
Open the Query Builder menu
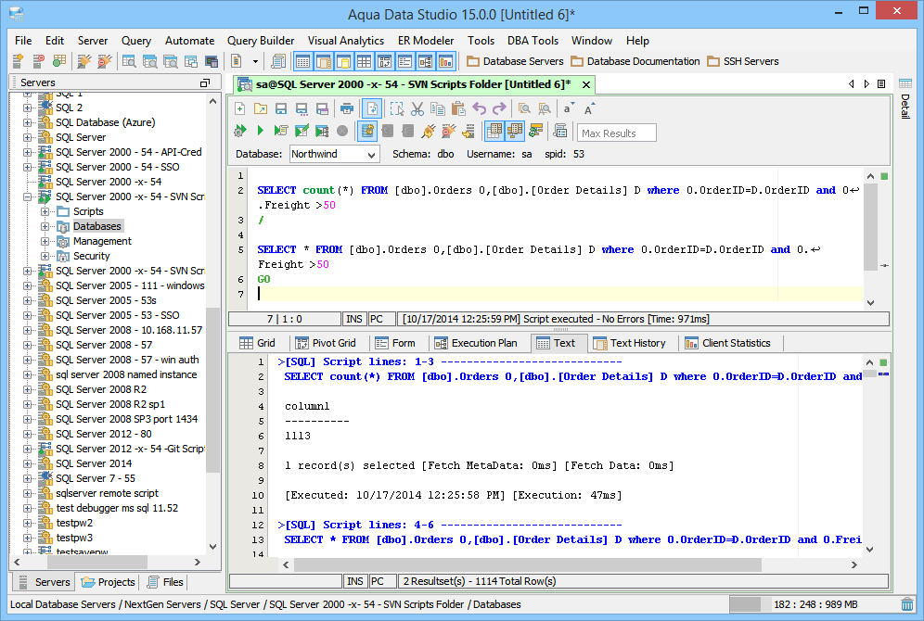click(261, 41)
